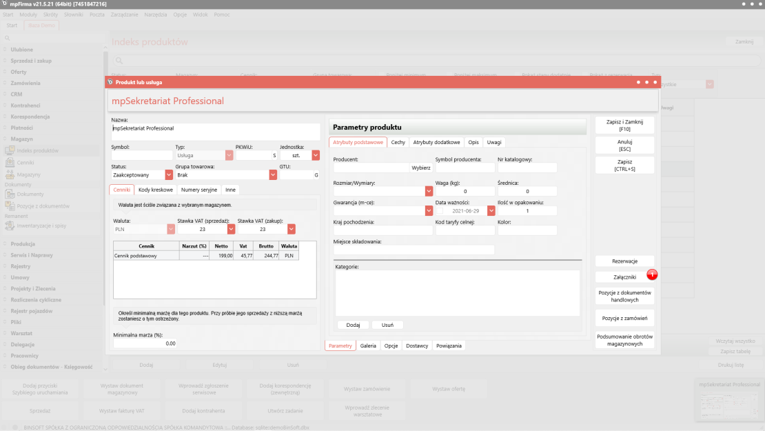Open the Waluta dropdown

coord(171,229)
